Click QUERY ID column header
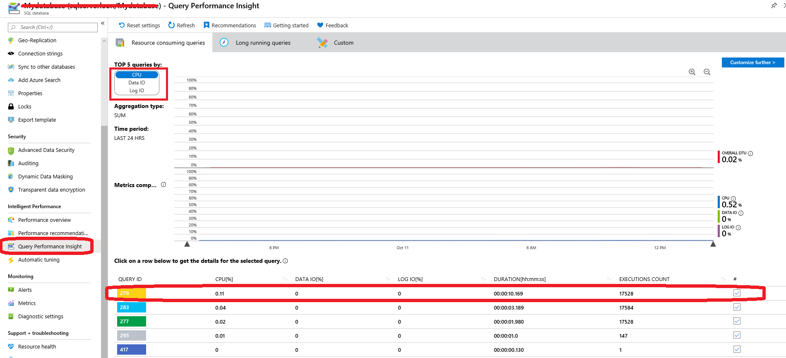This screenshot has height=358, width=786. pyautogui.click(x=130, y=279)
